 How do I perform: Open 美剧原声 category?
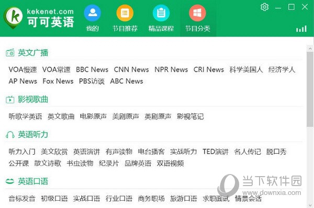(x=126, y=117)
